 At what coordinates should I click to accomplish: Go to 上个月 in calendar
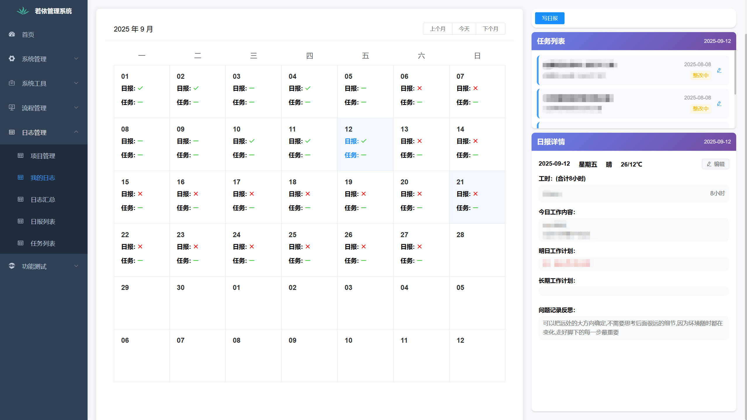coord(437,29)
